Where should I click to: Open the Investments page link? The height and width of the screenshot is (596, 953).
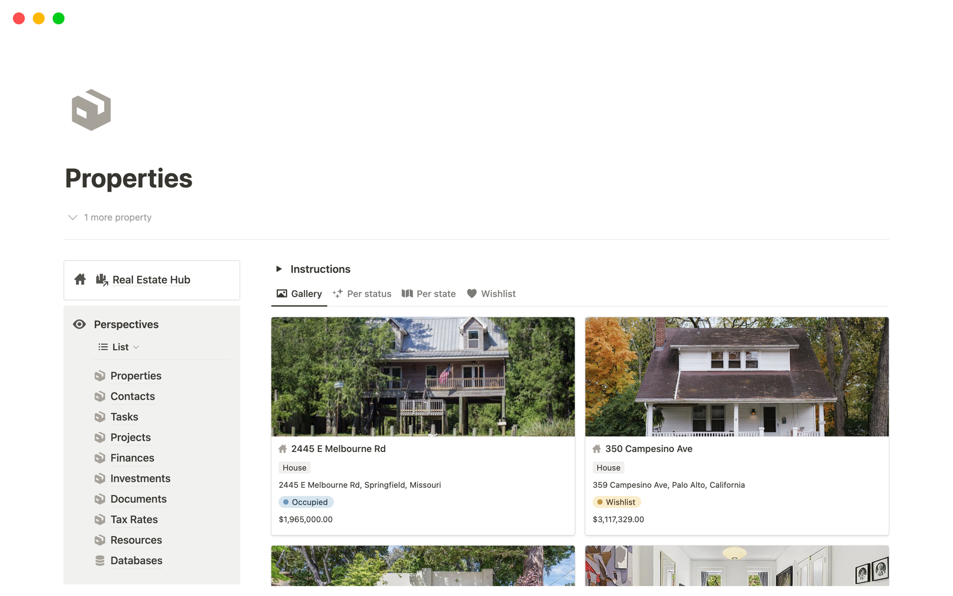tap(140, 479)
